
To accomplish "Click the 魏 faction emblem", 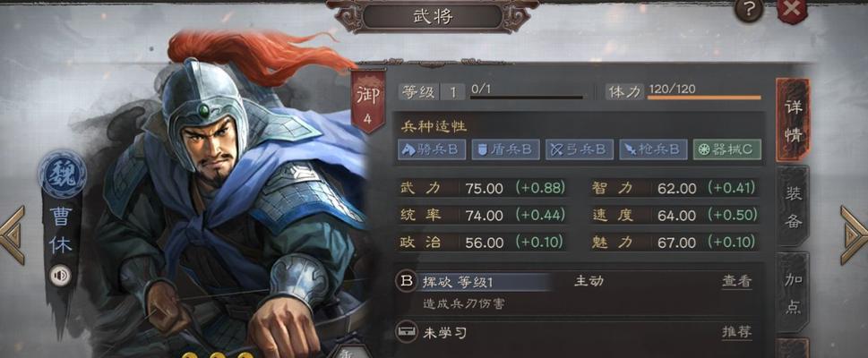I will [62, 174].
